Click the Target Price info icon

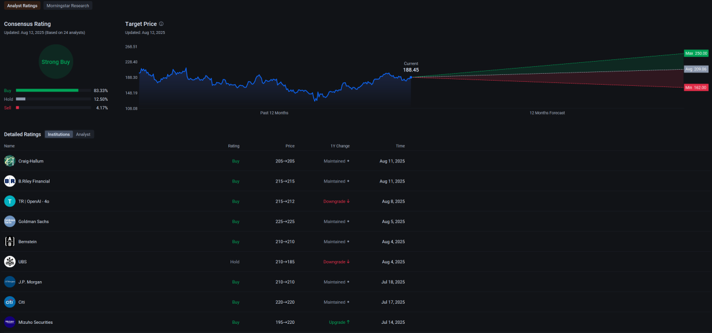pyautogui.click(x=161, y=24)
